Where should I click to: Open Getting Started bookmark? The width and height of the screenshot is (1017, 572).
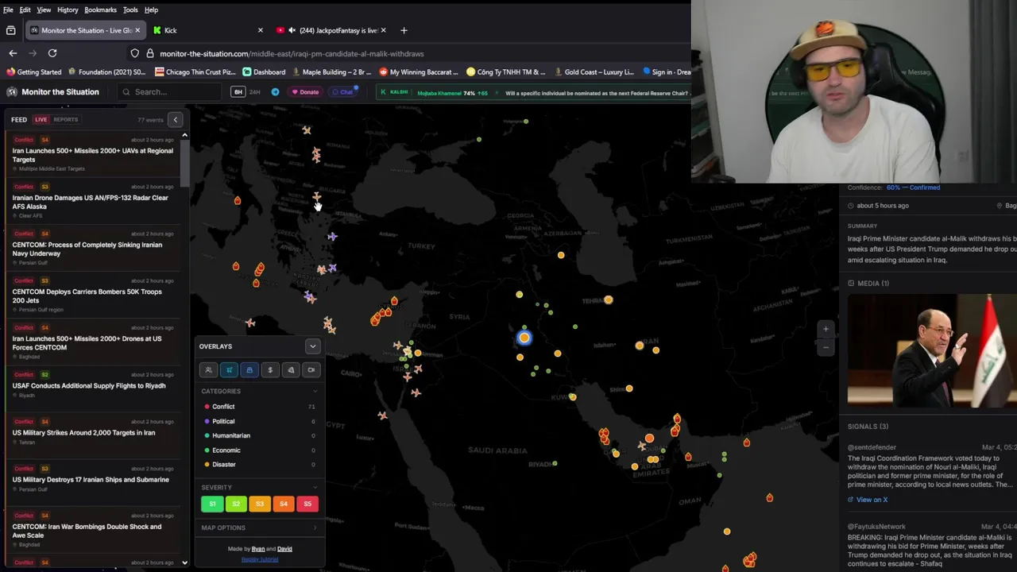[x=33, y=71]
